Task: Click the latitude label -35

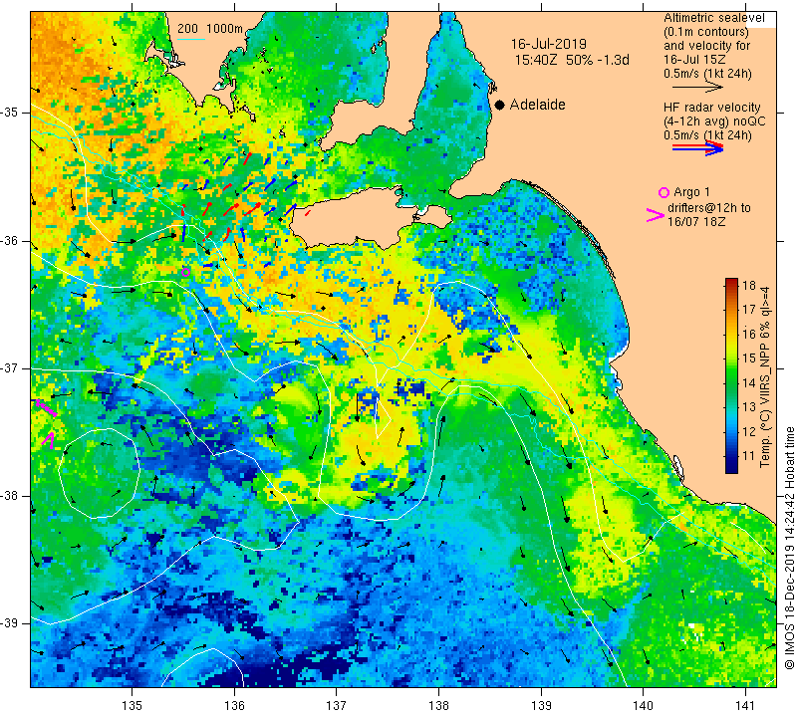Action: click(10, 113)
